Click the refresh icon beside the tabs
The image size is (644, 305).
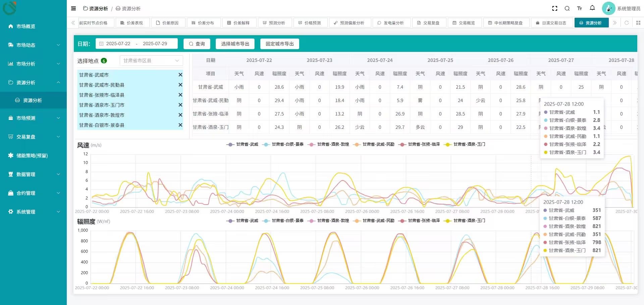[627, 23]
